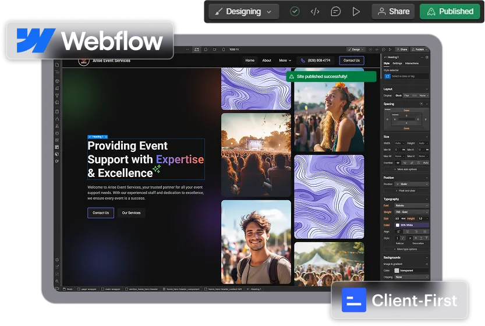The height and width of the screenshot is (326, 485).
Task: Open the Logic flow icon in left sidebar
Action: click(x=57, y=119)
